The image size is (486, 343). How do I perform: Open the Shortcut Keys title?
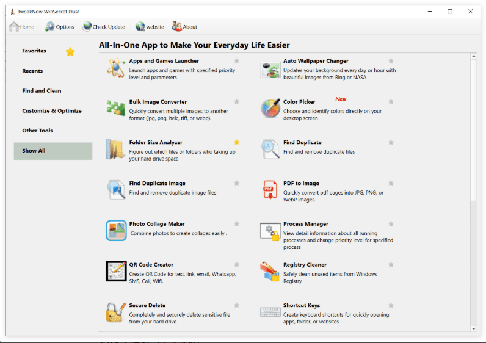click(302, 306)
